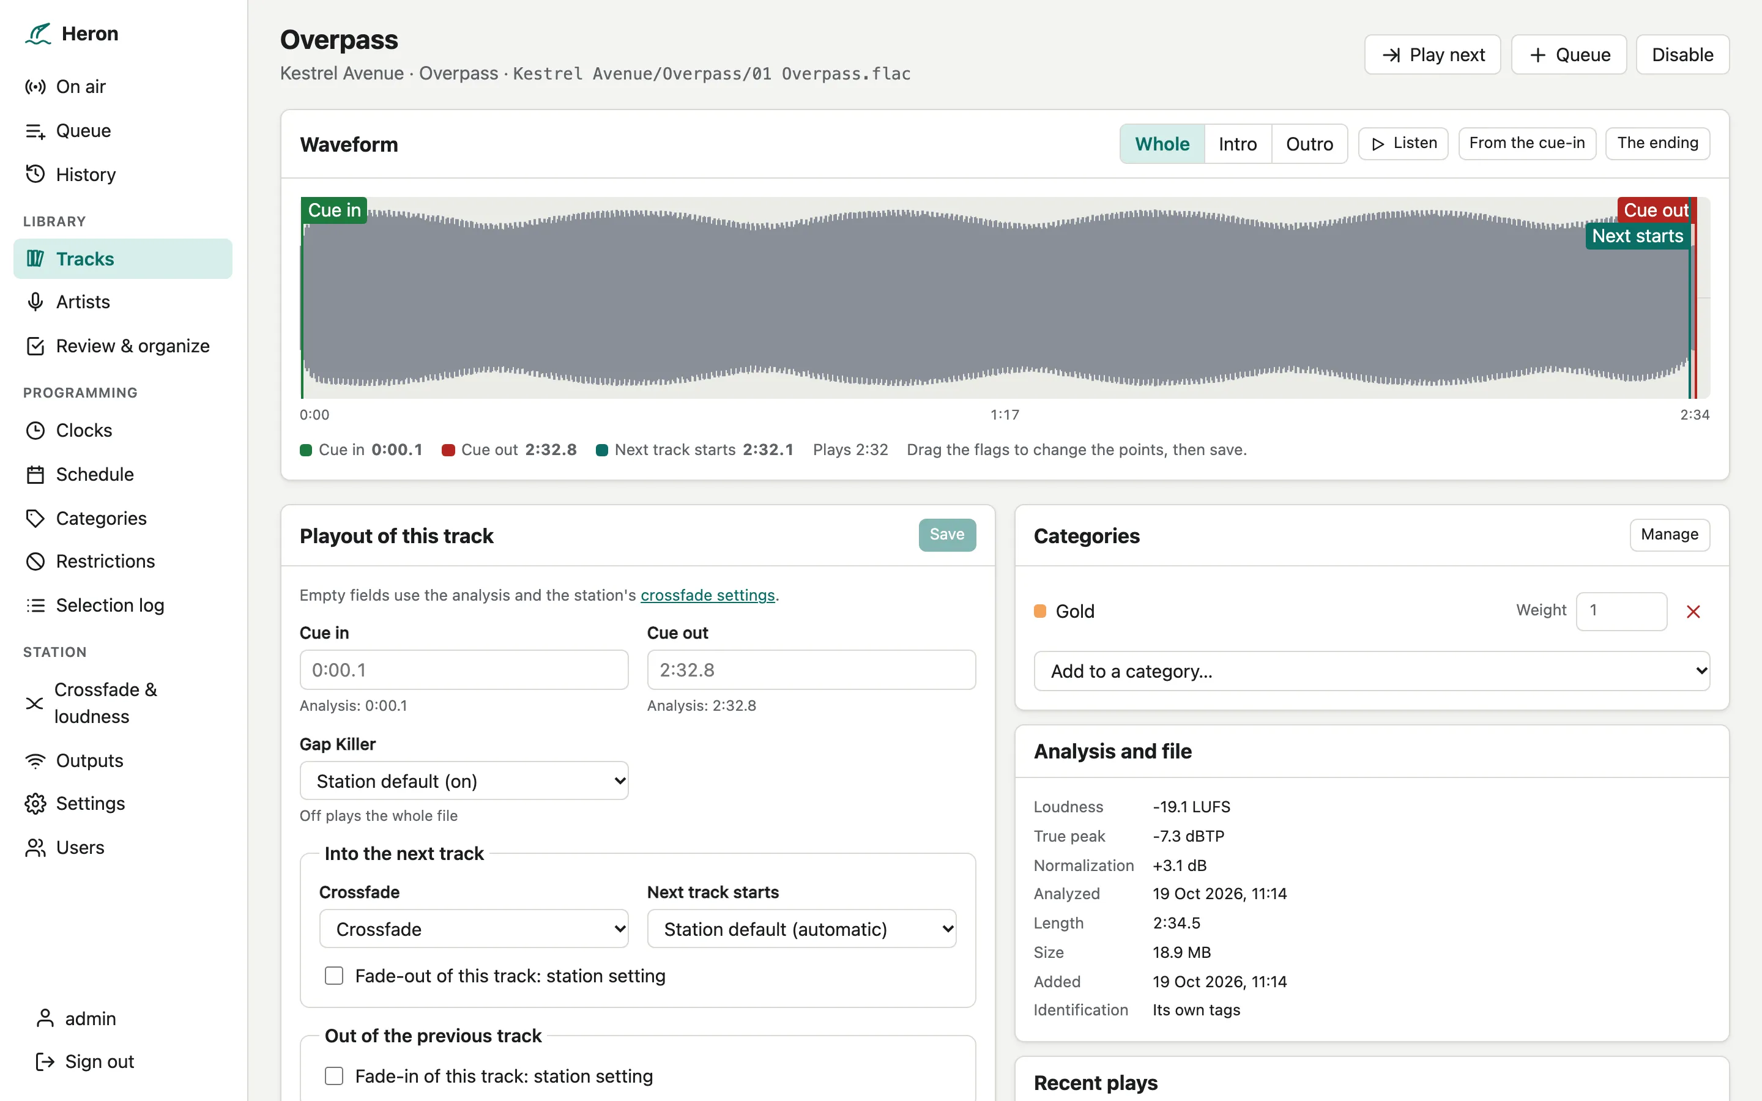The image size is (1762, 1101).
Task: Open the Artists microphone icon
Action: tap(35, 302)
